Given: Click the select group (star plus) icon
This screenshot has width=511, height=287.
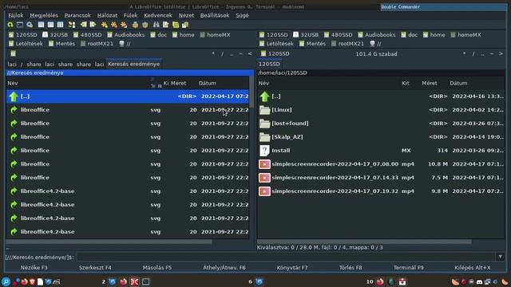Looking at the screenshot, I should point(105,25).
